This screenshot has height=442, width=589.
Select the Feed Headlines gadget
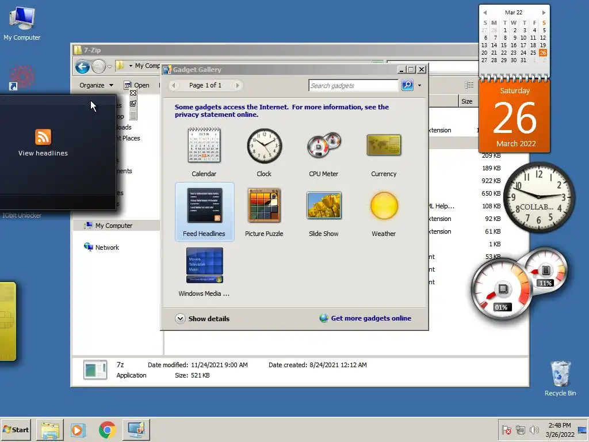[x=204, y=212]
